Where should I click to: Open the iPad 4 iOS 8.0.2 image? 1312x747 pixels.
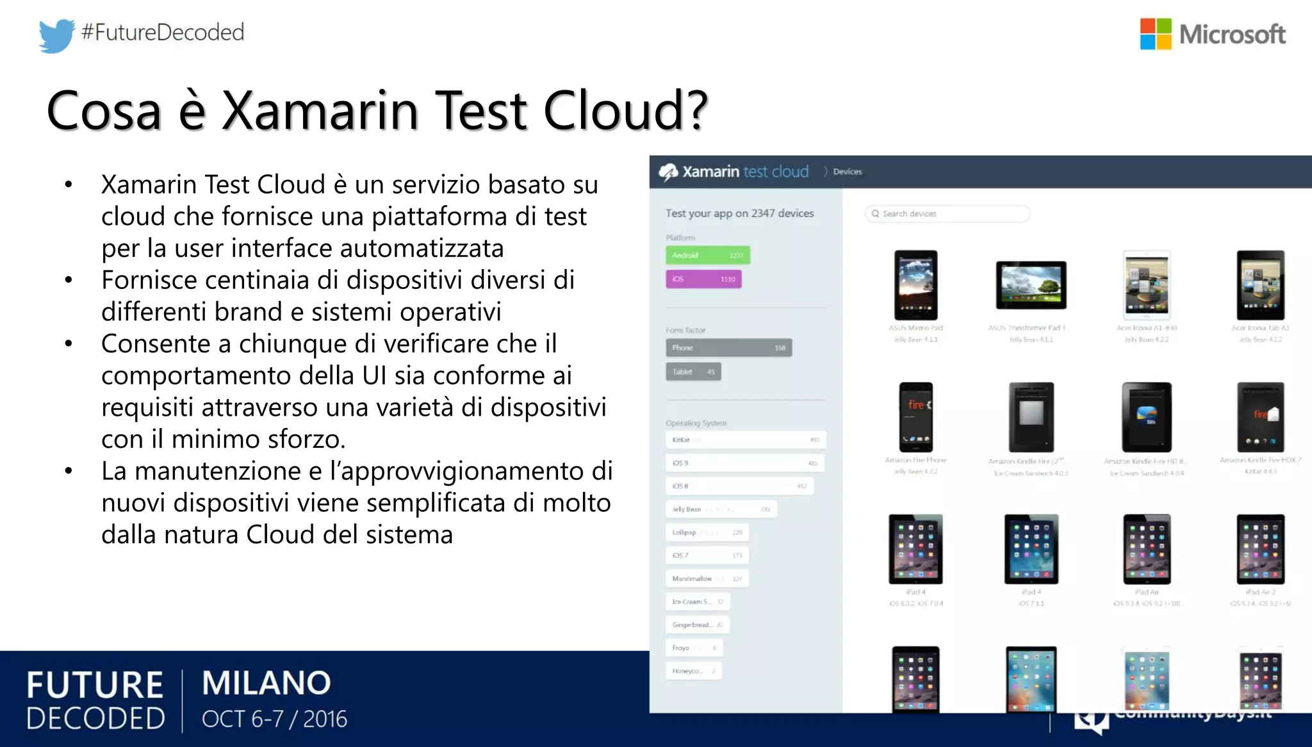[916, 549]
